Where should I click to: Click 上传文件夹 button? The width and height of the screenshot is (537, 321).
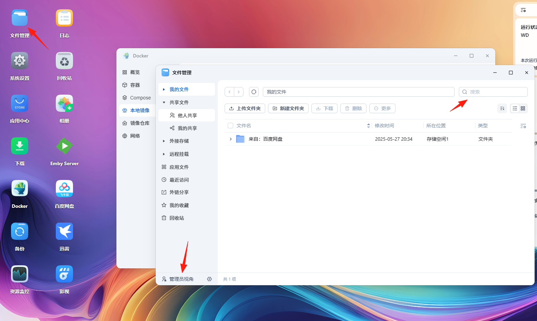[x=245, y=108]
